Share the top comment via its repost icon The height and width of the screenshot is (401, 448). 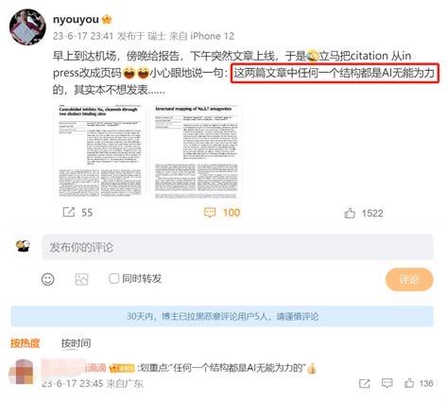click(365, 383)
